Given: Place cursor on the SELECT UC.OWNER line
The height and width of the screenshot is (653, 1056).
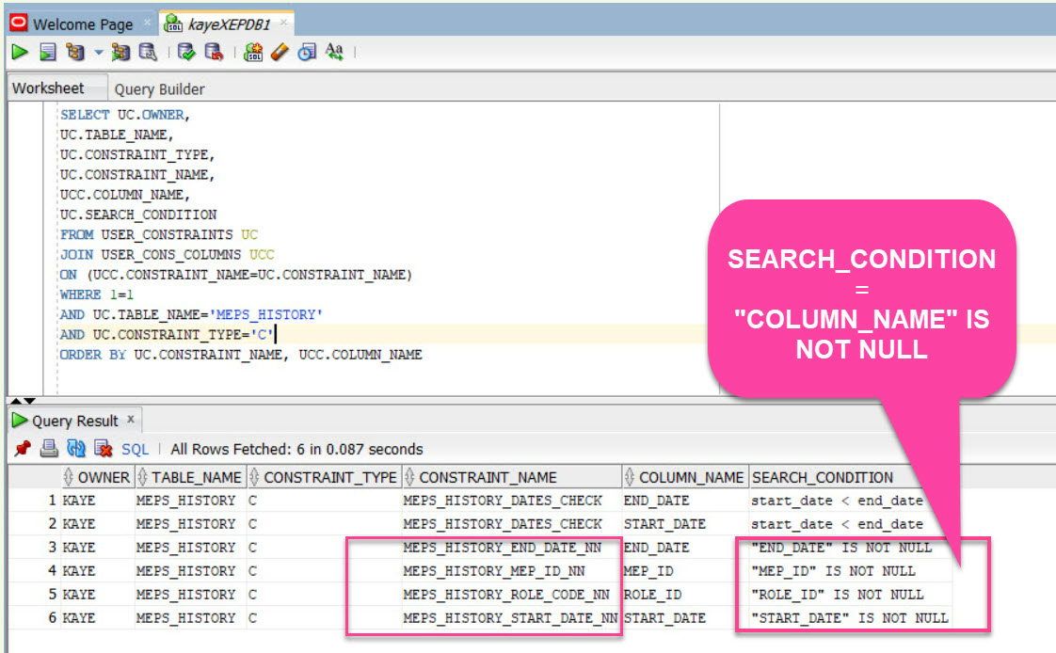Looking at the screenshot, I should pos(124,115).
